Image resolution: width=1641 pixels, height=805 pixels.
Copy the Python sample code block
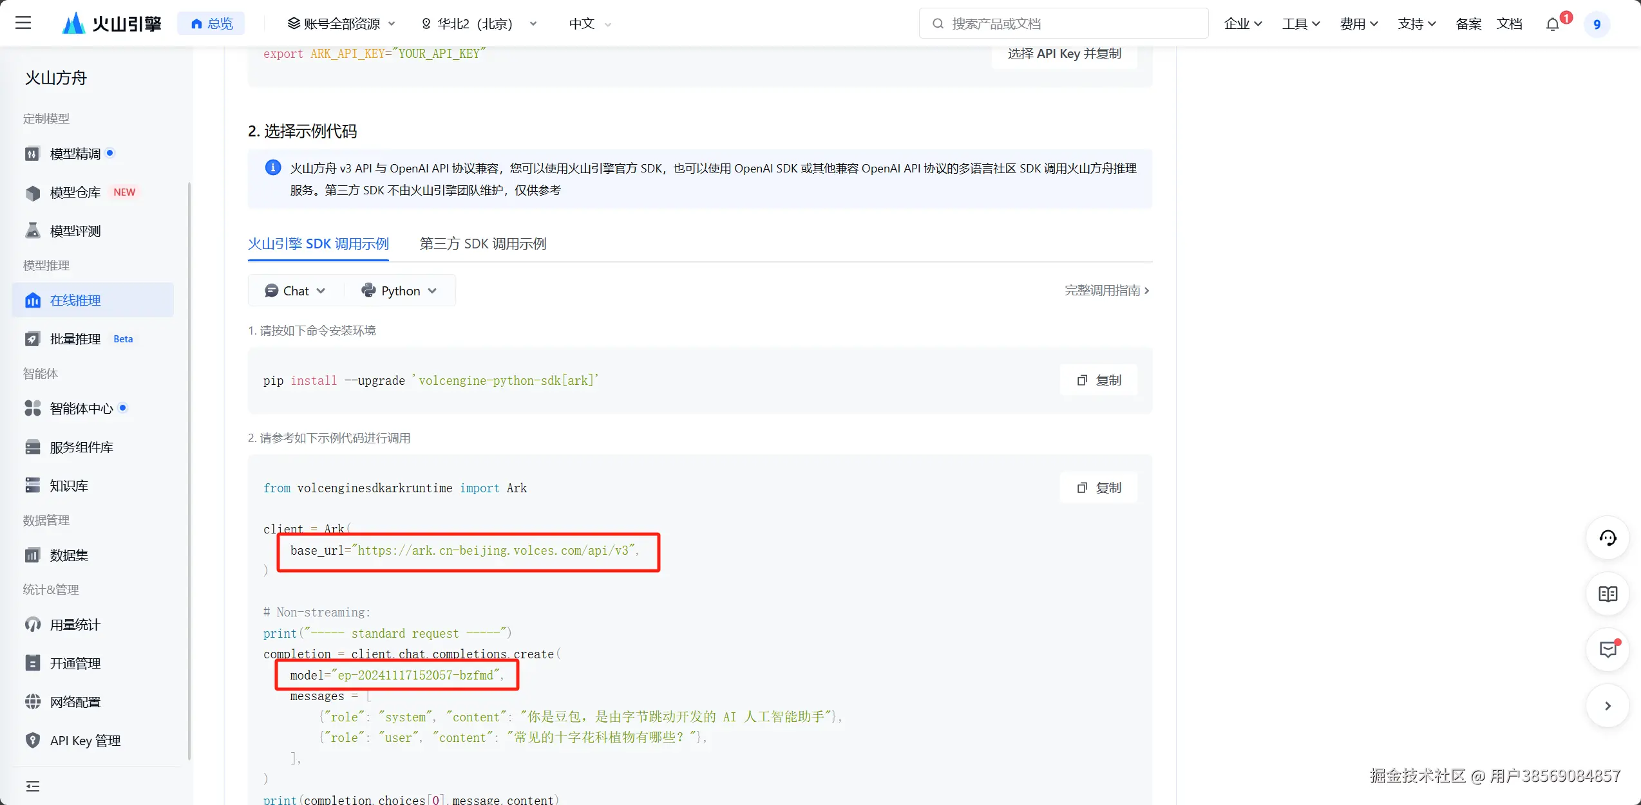1099,487
